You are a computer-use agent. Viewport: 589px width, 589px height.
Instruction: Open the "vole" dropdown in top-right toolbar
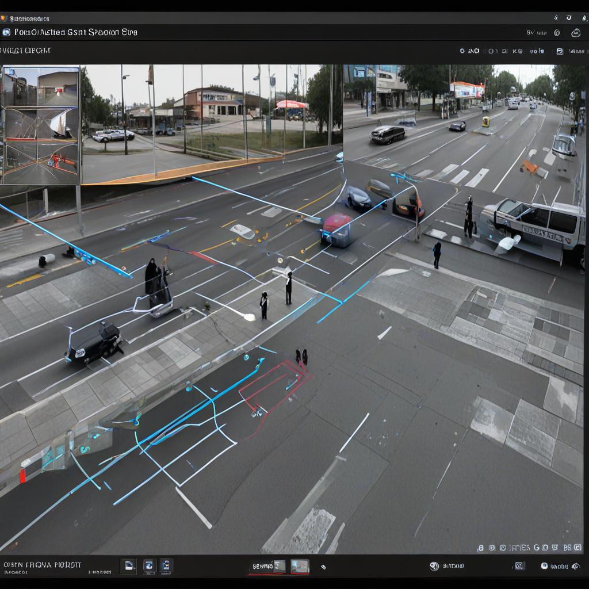click(536, 51)
